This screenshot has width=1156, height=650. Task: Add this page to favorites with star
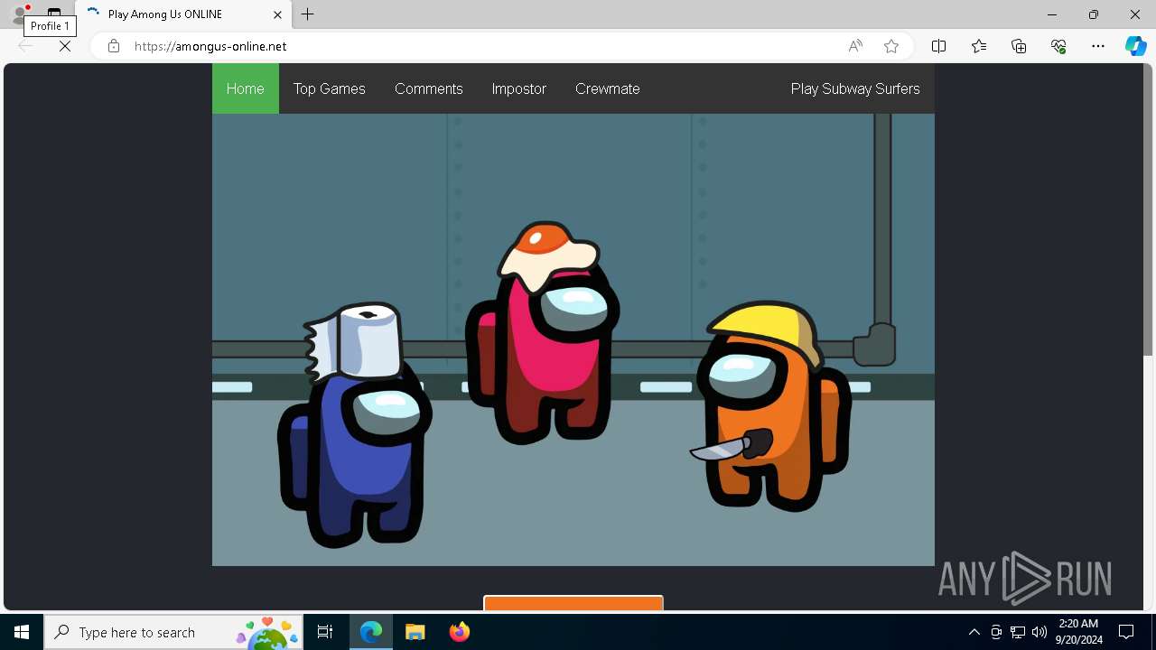(x=891, y=46)
